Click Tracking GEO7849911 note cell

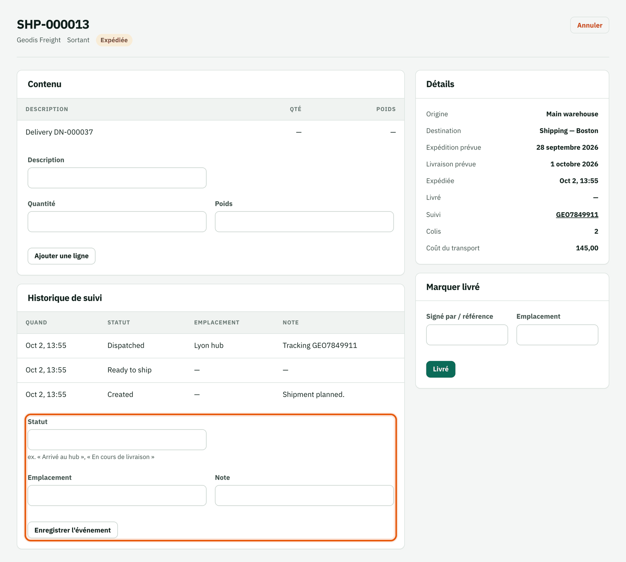[320, 345]
